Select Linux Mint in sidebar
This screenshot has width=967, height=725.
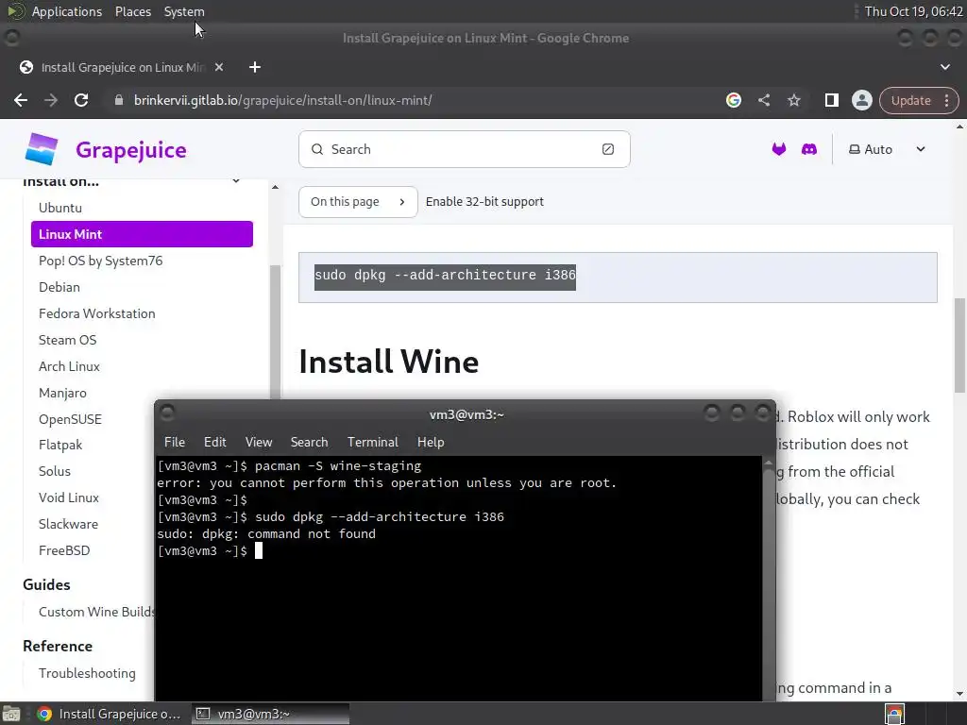(x=142, y=234)
